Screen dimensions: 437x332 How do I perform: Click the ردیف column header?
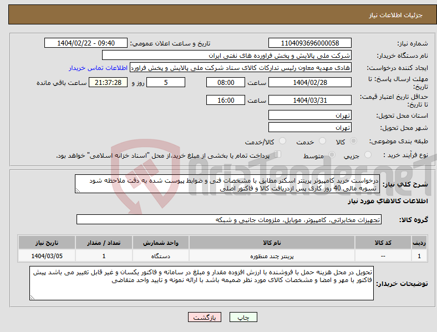(419, 243)
